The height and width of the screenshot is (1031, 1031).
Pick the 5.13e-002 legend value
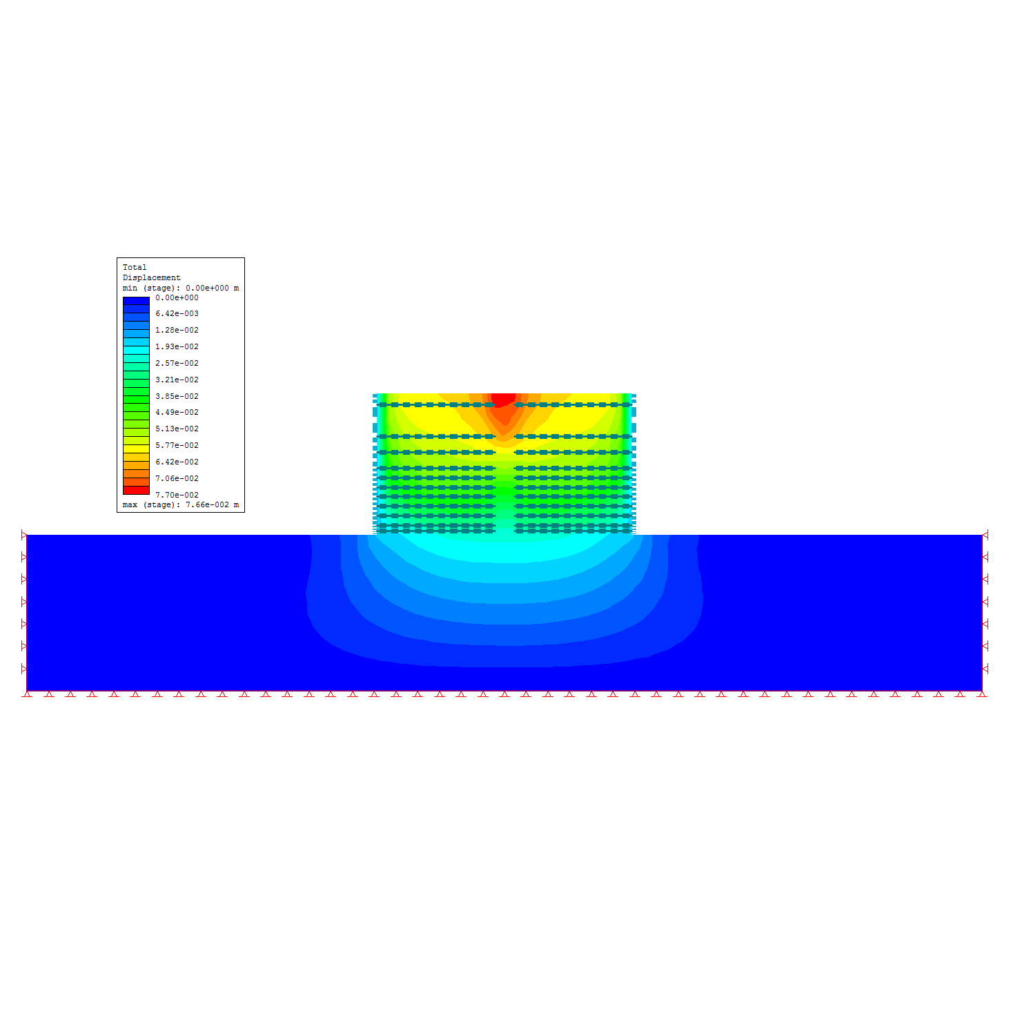[177, 429]
